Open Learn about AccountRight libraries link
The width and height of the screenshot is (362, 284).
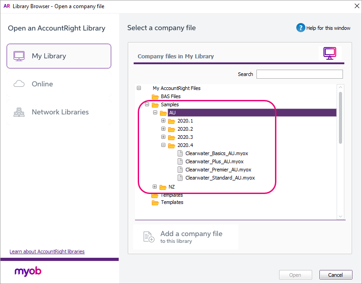(x=47, y=251)
